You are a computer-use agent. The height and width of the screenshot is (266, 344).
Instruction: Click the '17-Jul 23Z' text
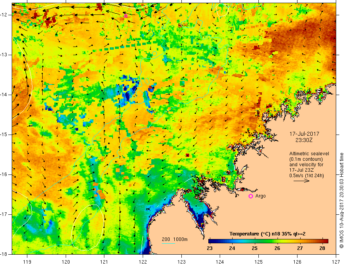pyautogui.click(x=301, y=170)
